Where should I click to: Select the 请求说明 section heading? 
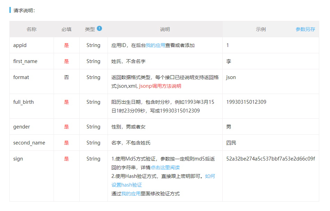pos(24,10)
